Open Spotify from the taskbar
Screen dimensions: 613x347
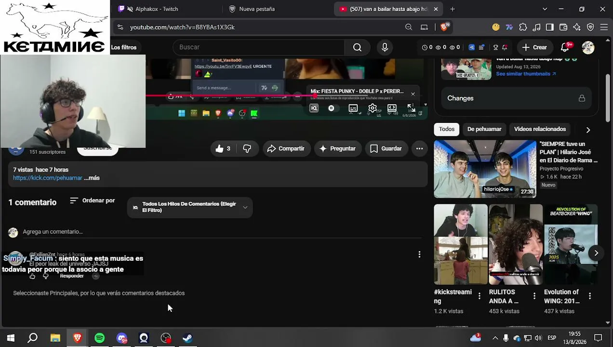tap(99, 338)
